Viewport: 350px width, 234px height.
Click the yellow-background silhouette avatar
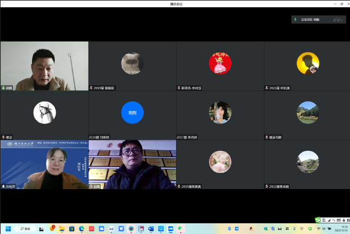[x=308, y=63]
